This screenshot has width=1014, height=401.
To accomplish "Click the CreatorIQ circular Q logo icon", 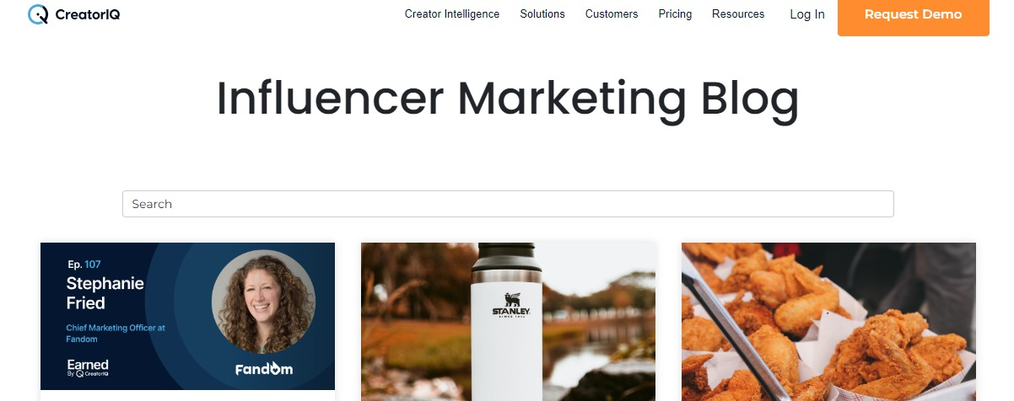I will pos(38,14).
